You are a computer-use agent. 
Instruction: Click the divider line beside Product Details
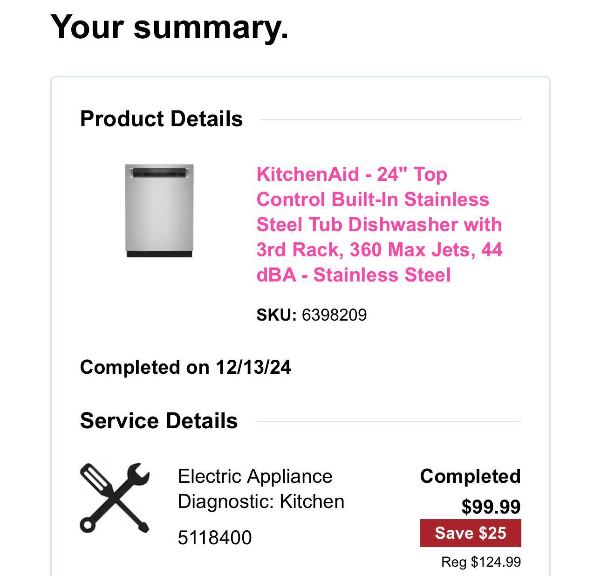pos(390,119)
